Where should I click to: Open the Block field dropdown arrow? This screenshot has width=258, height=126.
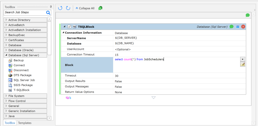pyautogui.click(x=243, y=59)
